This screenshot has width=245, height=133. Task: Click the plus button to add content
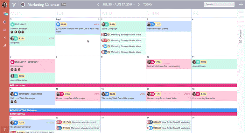(x=241, y=4)
